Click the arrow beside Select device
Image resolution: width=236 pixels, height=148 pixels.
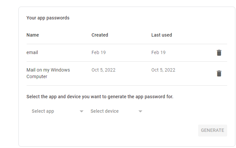pos(140,111)
